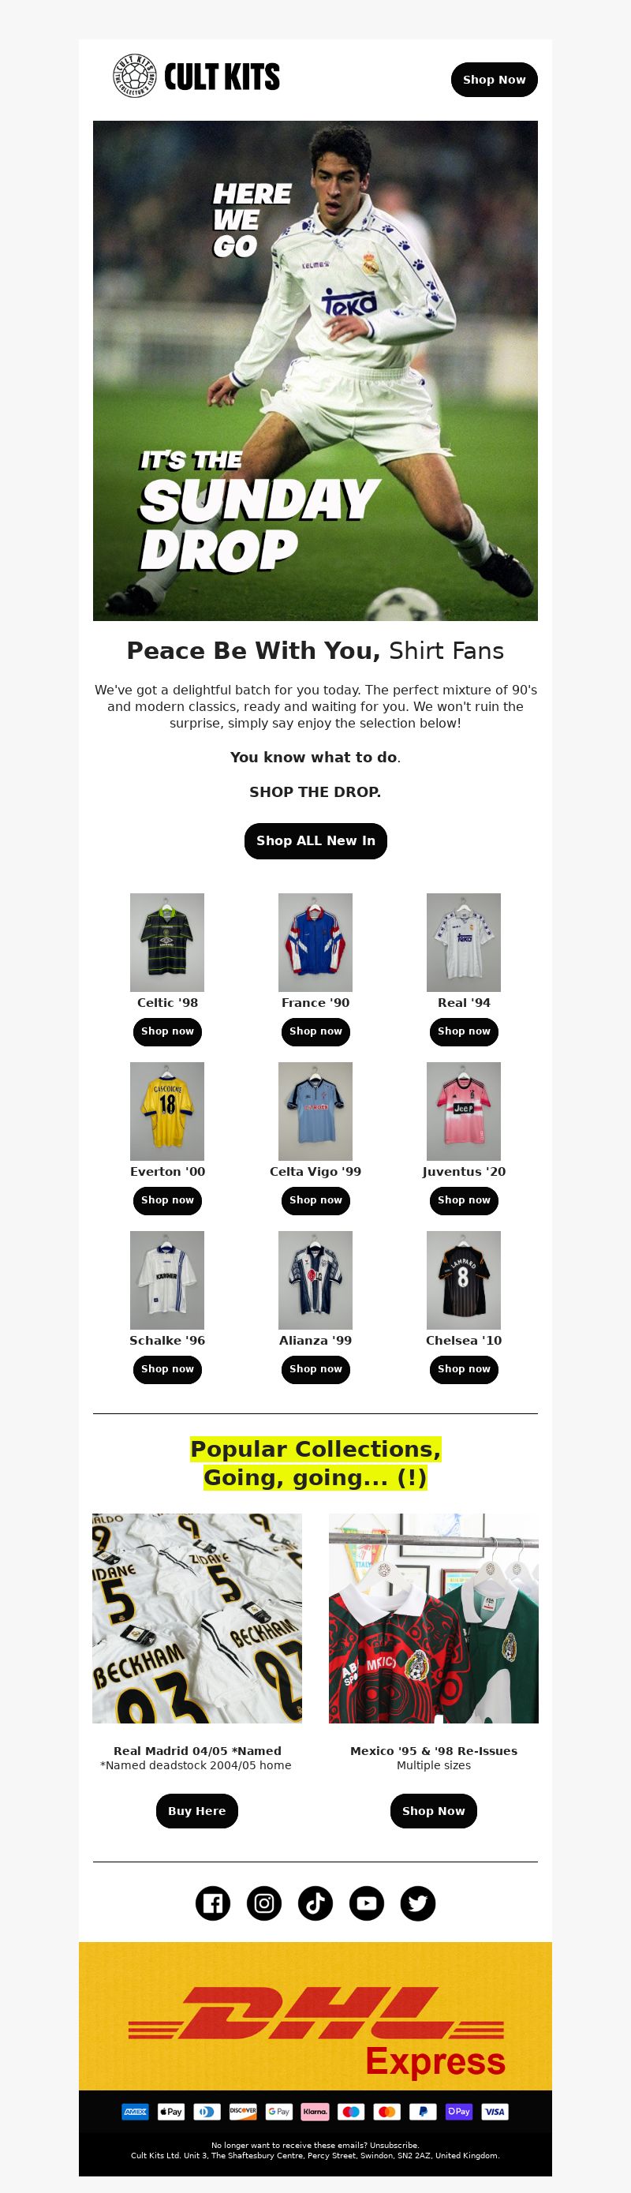
Task: Shop now under Alianza '99
Action: (x=315, y=1368)
